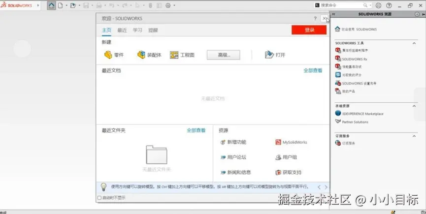The image size is (426, 214).
Task: Click the lightbulb tip icon
Action: pos(103,187)
